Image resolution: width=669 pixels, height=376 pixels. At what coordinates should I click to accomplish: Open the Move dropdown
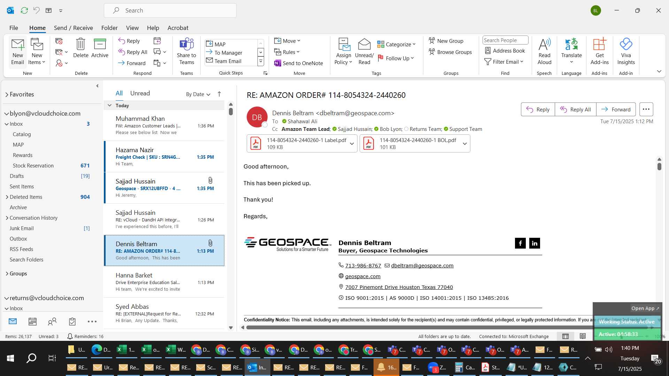(287, 41)
